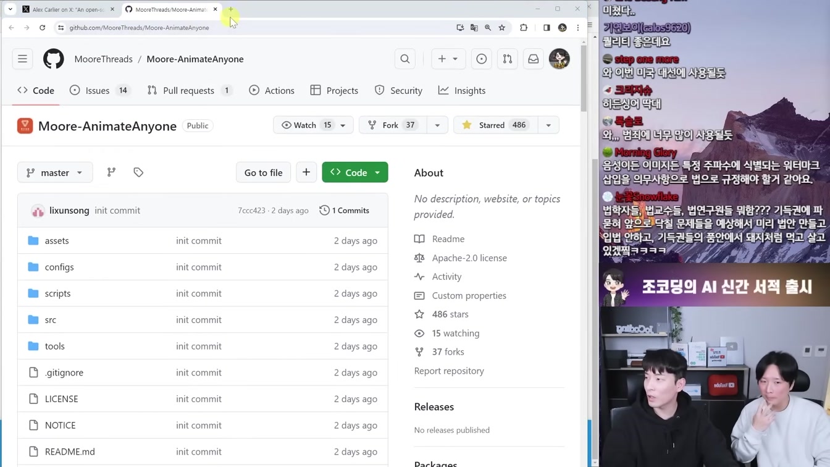Open the Pull requests shortcut icon in header
This screenshot has width=830, height=467.
[x=507, y=59]
